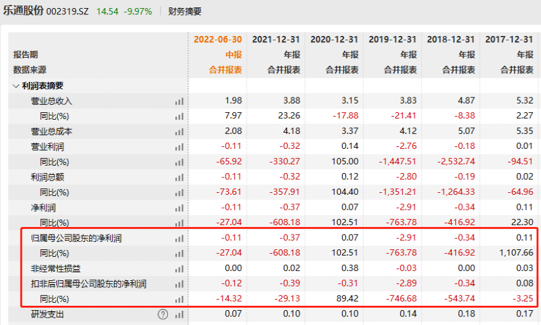Click chart icon for 营业利润 row
This screenshot has height=325, width=541.
pos(180,147)
